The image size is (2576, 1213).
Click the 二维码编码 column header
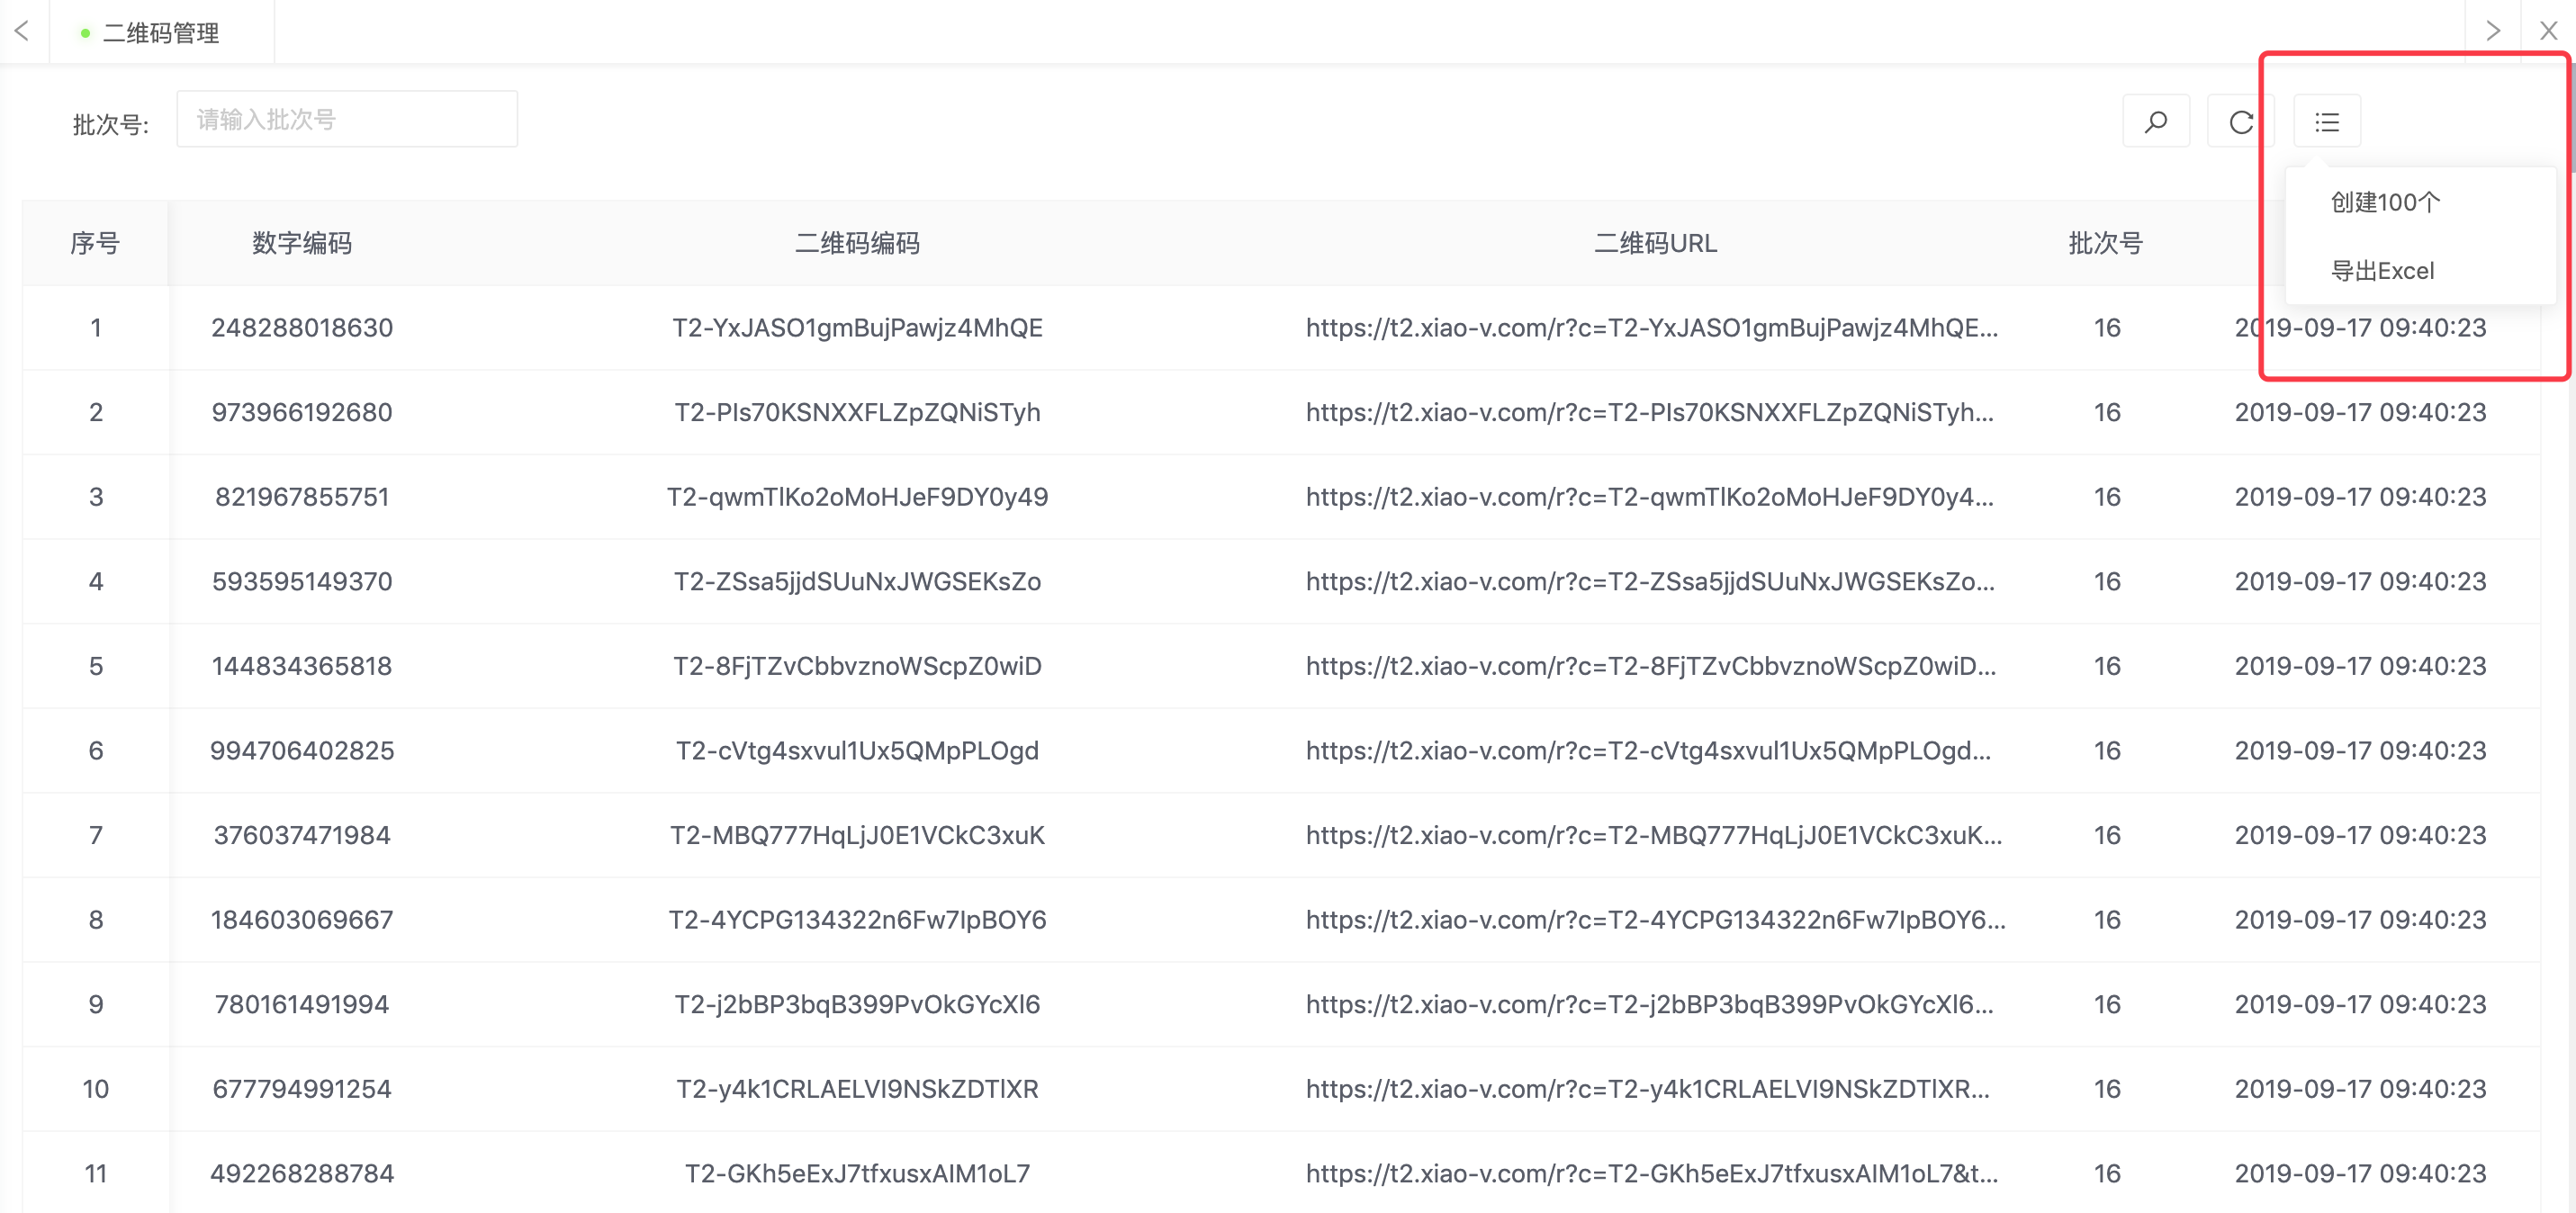pyautogui.click(x=857, y=243)
